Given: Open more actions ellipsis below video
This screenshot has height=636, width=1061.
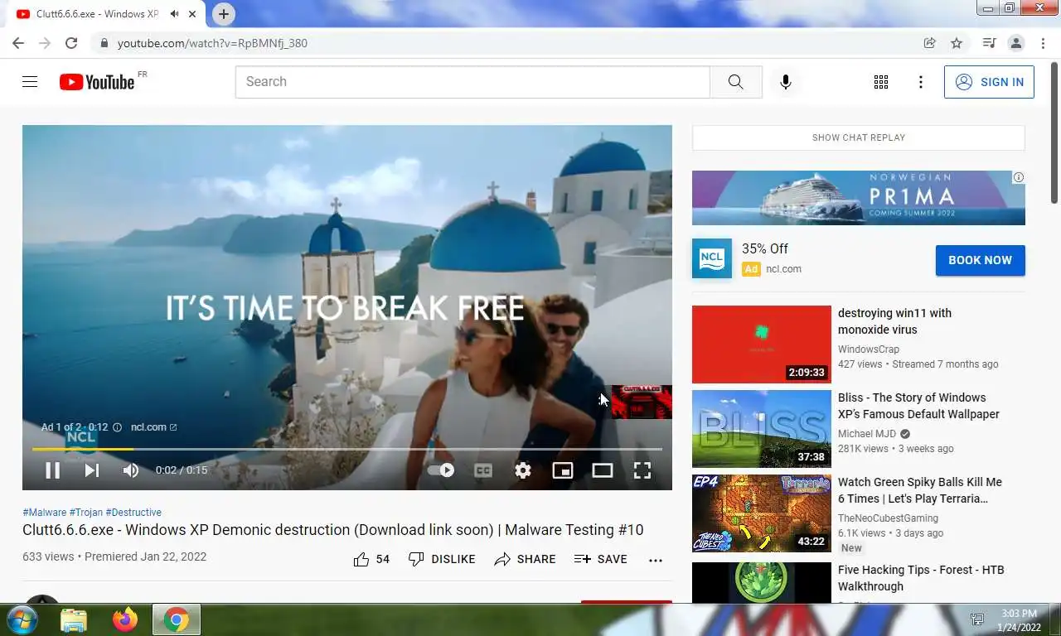Looking at the screenshot, I should [x=656, y=560].
